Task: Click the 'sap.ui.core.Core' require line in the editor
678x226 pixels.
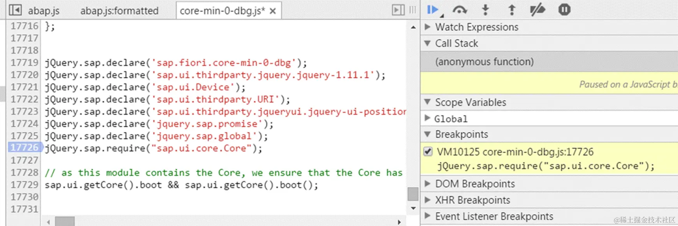Action: coord(153,148)
